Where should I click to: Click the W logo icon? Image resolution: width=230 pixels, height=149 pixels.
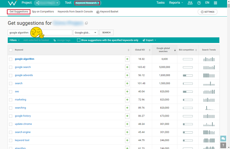point(12,3)
